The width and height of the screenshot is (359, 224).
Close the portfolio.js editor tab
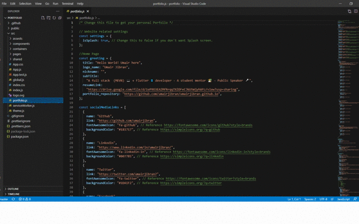[88, 11]
